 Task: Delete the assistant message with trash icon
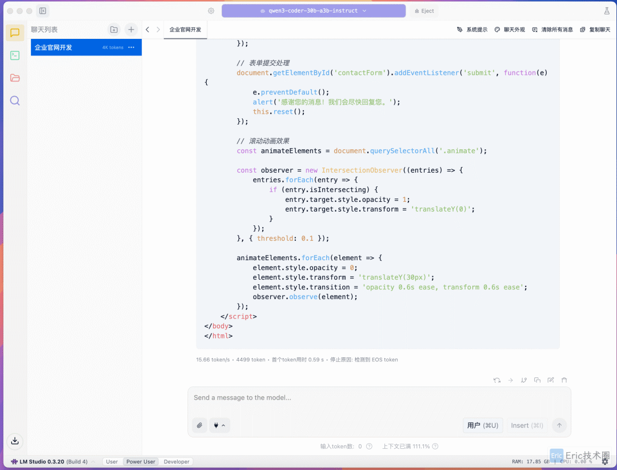click(x=564, y=380)
